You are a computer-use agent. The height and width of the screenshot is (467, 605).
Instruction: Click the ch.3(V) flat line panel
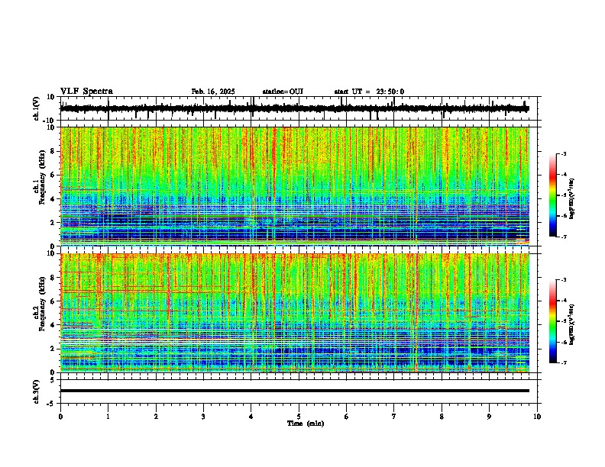300,391
